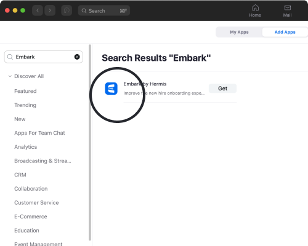Screen dimensions: 308x246
Task: Browse the Analytics category
Action: pyautogui.click(x=26, y=147)
